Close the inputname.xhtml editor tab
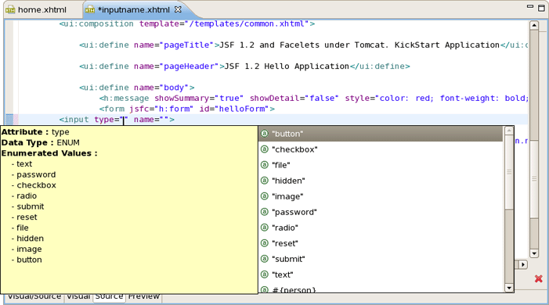Screen dimensions: 549x305 (x=178, y=9)
